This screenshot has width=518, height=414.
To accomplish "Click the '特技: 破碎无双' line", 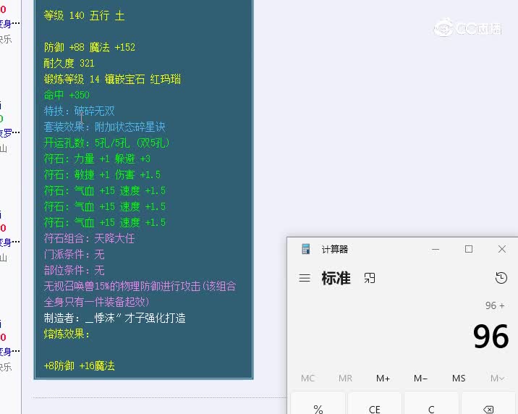I will (x=80, y=111).
